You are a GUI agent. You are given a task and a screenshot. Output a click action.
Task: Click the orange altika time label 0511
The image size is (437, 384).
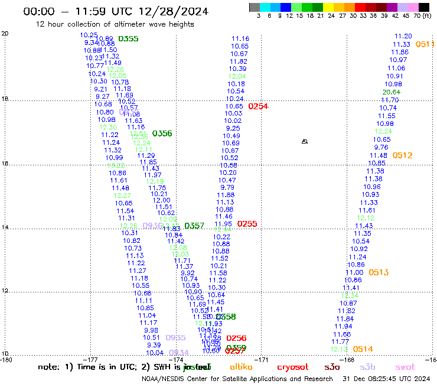(425, 44)
